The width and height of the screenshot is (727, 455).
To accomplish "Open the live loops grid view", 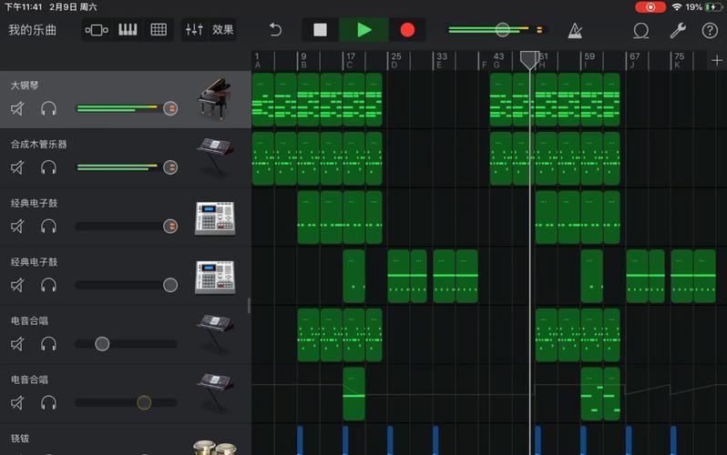I will point(159,30).
